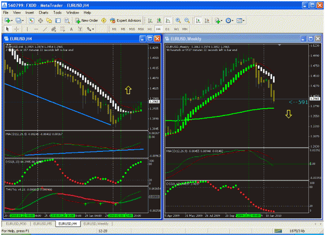The image size is (325, 235).
Task: Select the Trendline drawing tool
Action: pos(45,29)
